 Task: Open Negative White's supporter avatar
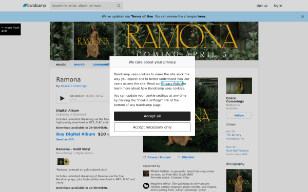[146, 186]
